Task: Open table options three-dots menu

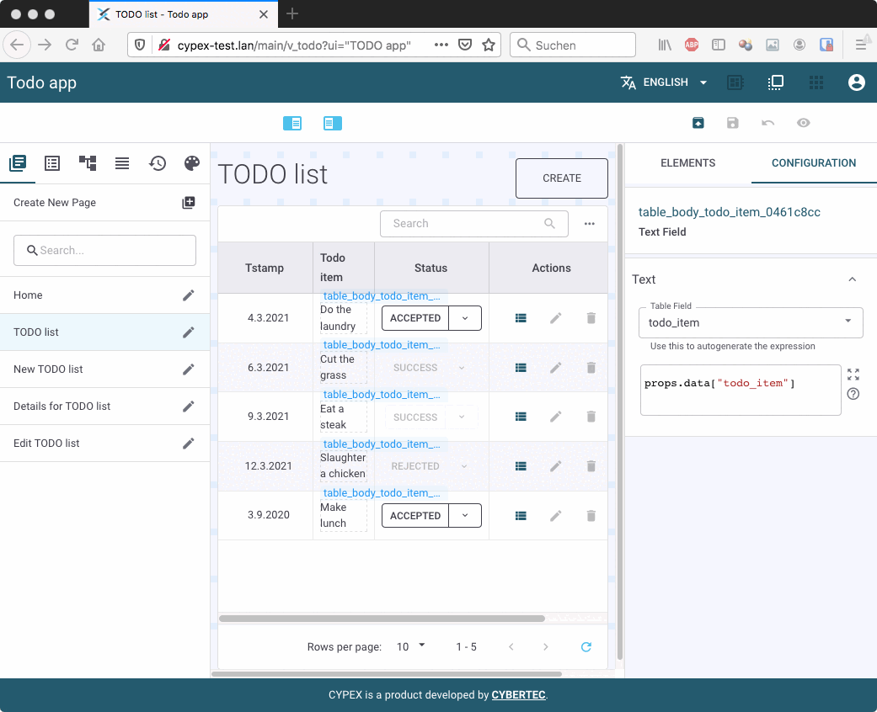Action: (x=590, y=224)
